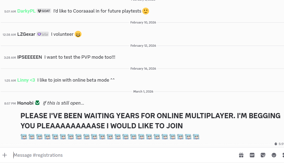284x163 pixels.
Task: Click LZGexar's server tag badge
Action: click(x=43, y=34)
